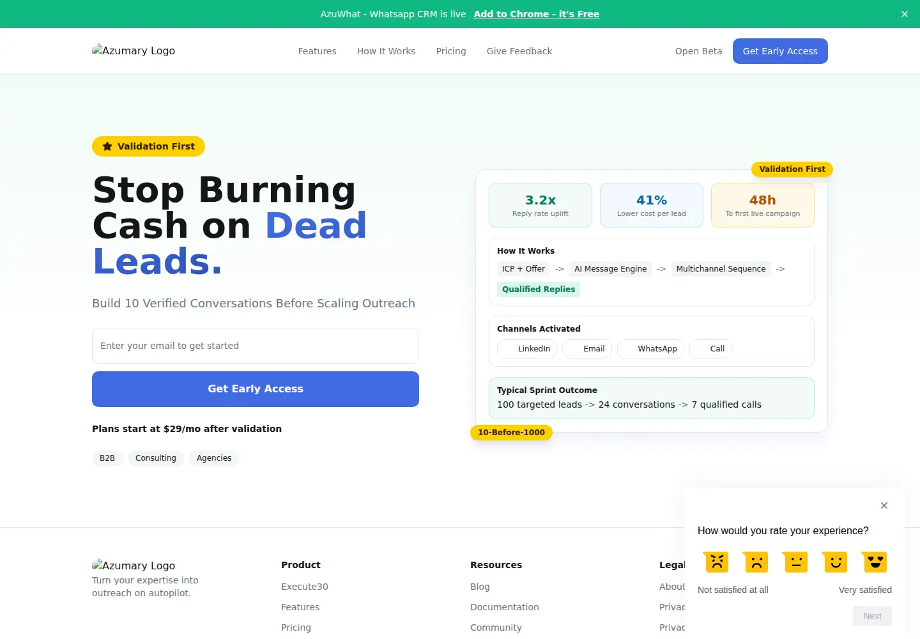Open Pricing link in footer
Viewport: 920px width, 639px height.
pyautogui.click(x=296, y=627)
